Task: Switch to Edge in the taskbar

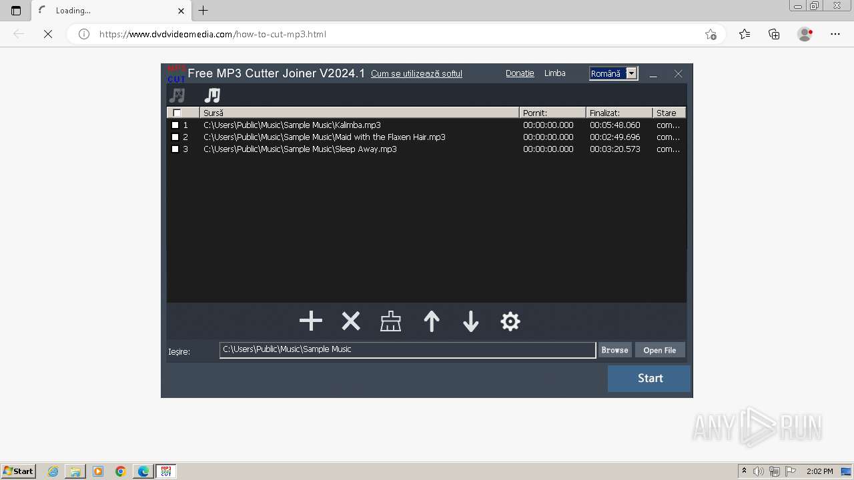Action: (143, 471)
